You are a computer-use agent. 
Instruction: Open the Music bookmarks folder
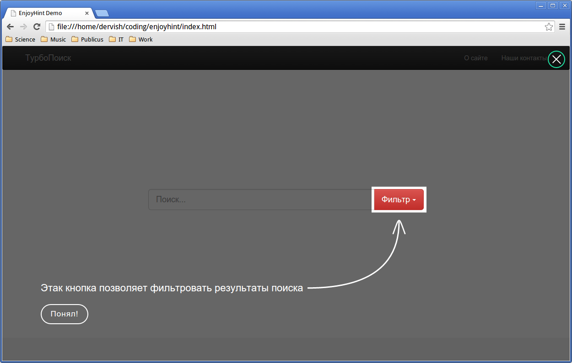click(x=53, y=40)
